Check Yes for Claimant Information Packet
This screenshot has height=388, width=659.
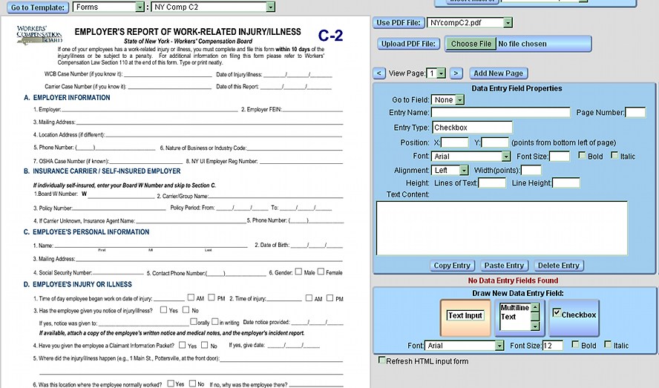[182, 345]
